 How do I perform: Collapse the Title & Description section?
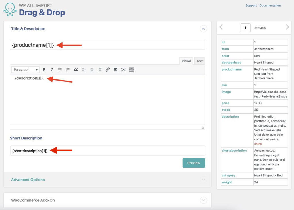pos(204,29)
